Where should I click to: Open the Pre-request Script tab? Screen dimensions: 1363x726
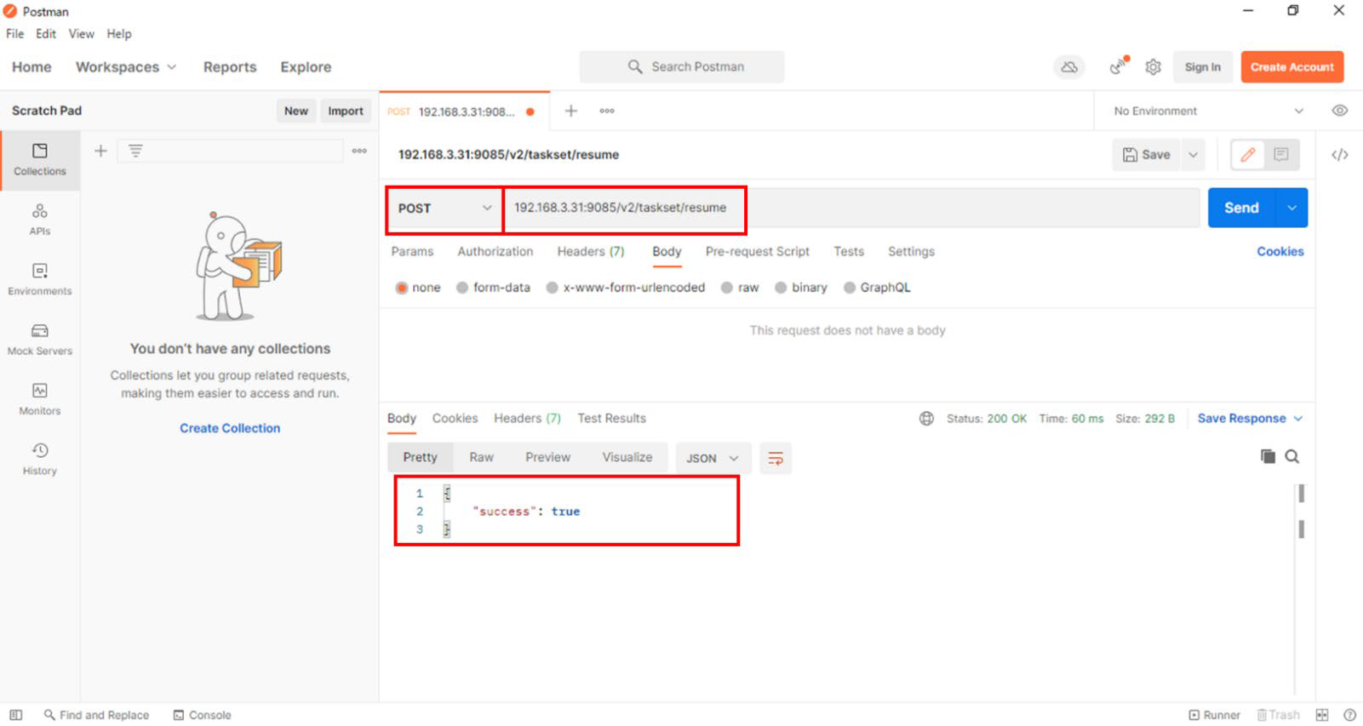tap(757, 252)
